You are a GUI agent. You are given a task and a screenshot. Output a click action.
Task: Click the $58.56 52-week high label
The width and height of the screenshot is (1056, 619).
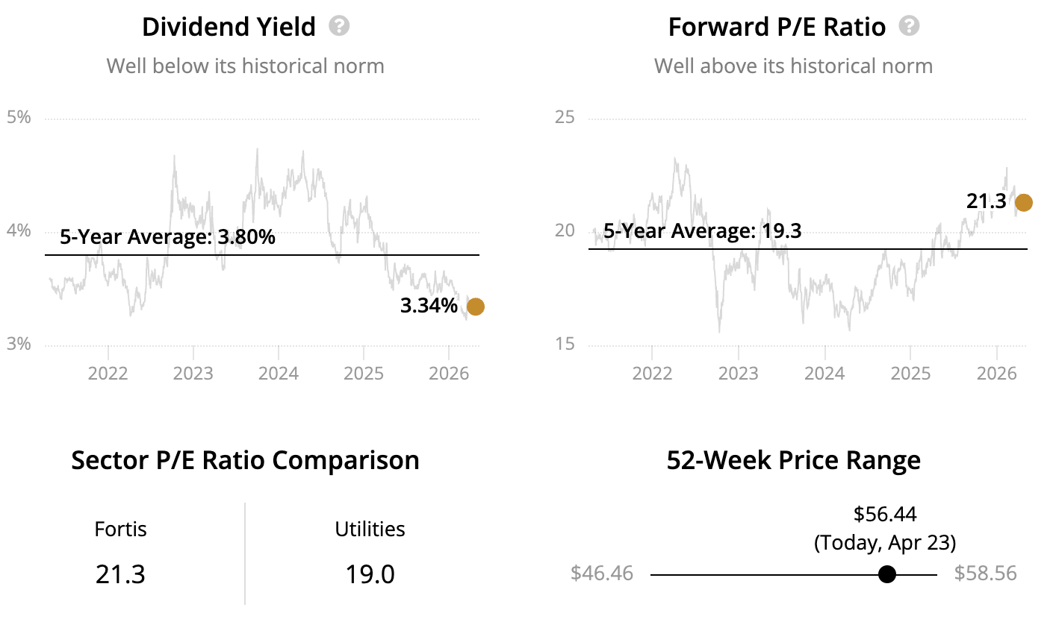pos(986,574)
